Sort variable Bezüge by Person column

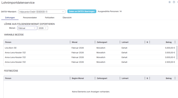8,42
